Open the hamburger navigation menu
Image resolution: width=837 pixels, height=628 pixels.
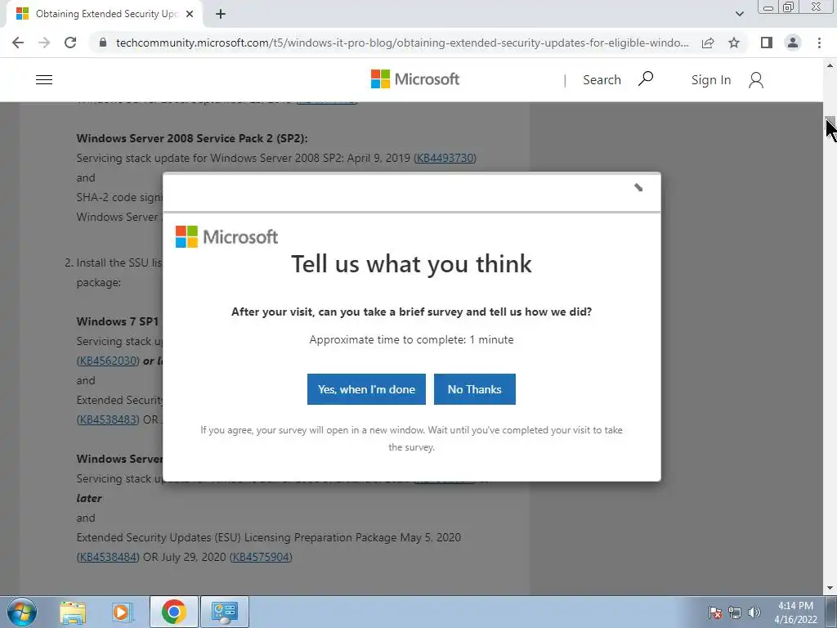[44, 80]
